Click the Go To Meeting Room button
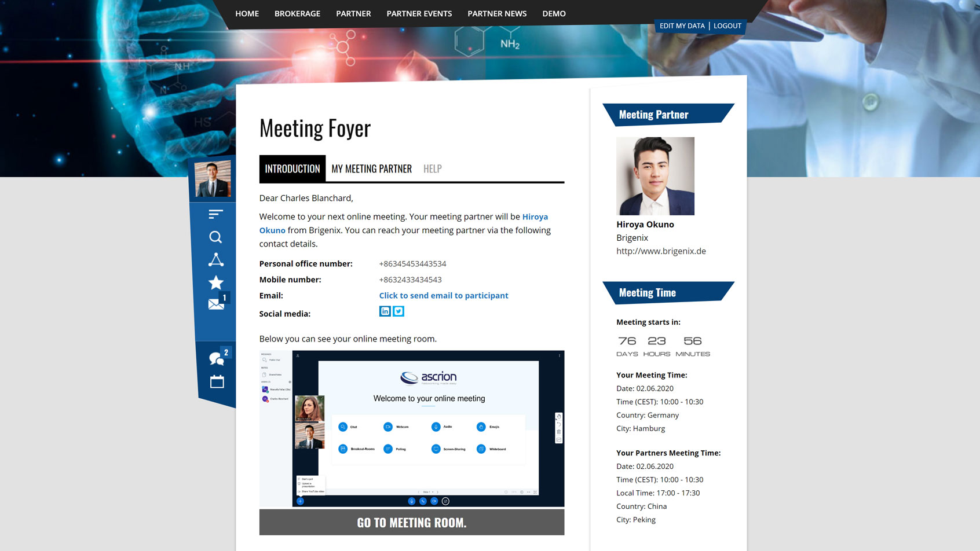 click(x=411, y=523)
